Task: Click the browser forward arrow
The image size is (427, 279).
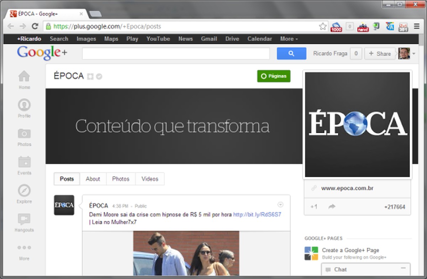Action: click(23, 26)
